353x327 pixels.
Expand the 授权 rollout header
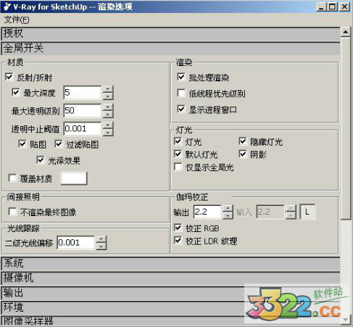coord(170,33)
